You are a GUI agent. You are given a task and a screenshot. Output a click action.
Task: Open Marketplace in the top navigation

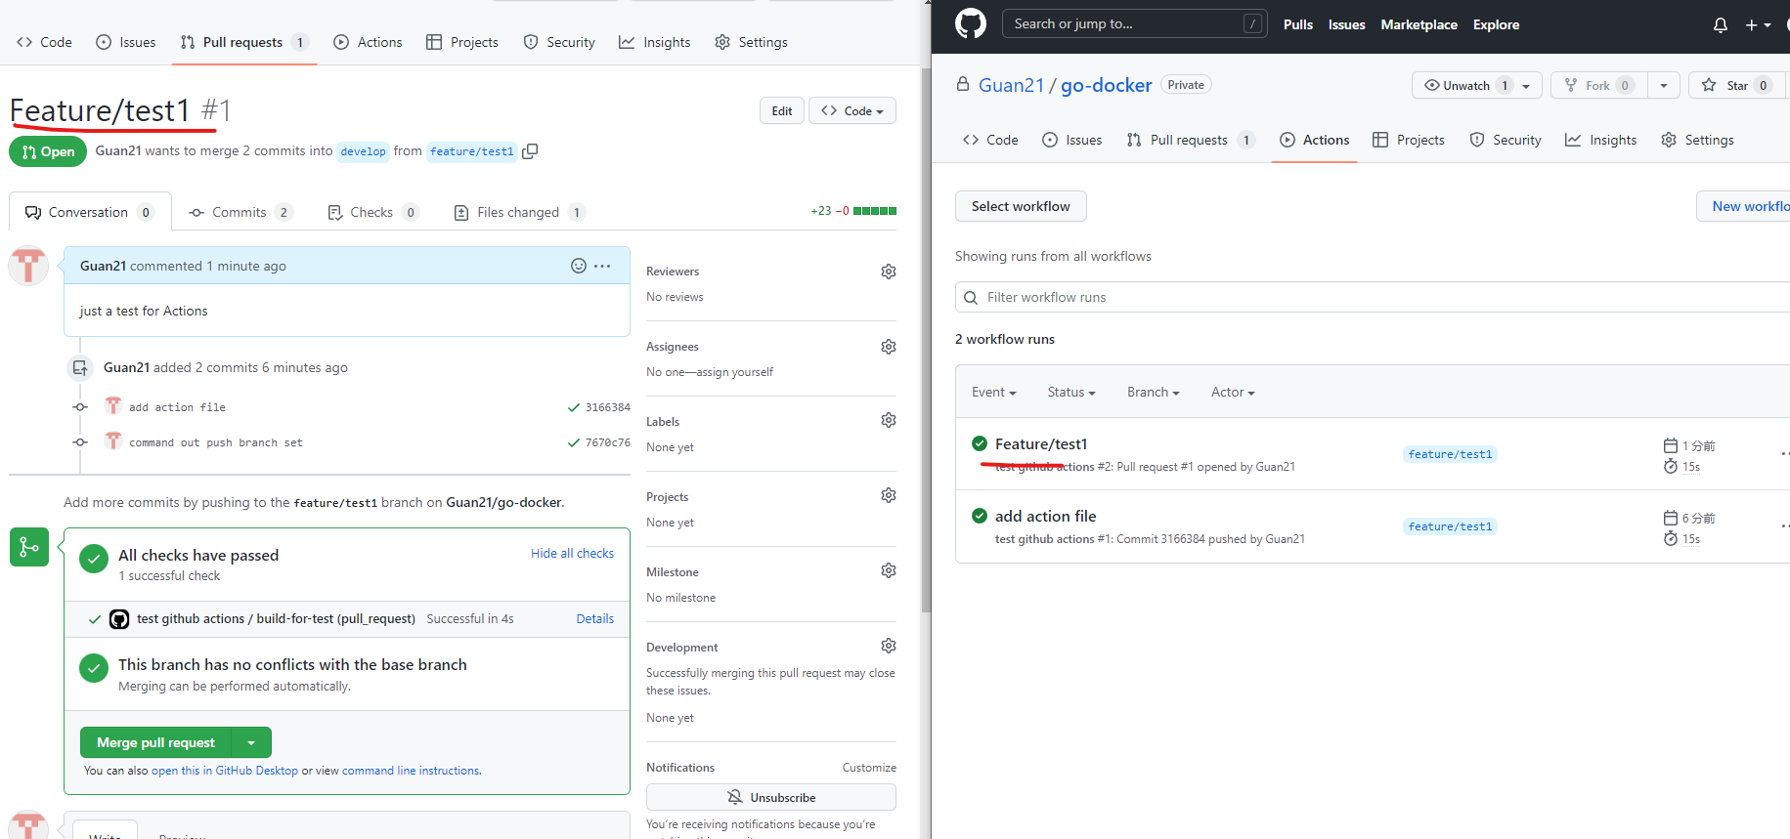point(1419,24)
